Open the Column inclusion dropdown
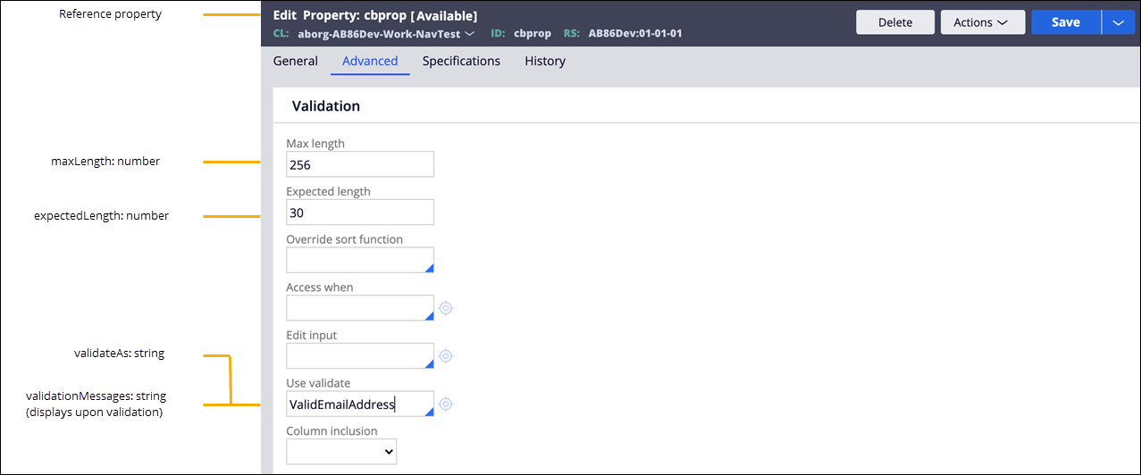 click(341, 452)
